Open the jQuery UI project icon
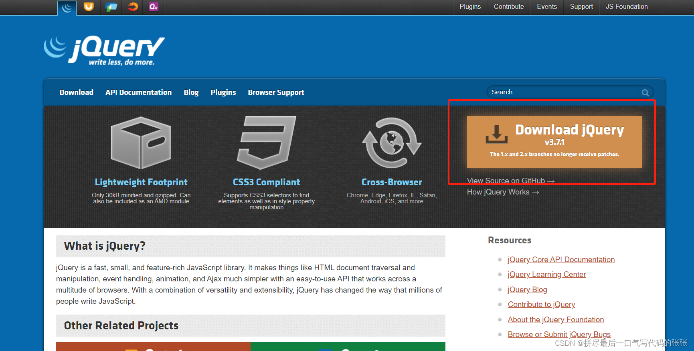Screen dimensions: 694x351 point(89,7)
